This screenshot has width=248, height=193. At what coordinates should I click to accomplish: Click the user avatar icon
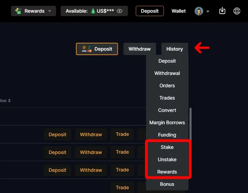pyautogui.click(x=199, y=11)
